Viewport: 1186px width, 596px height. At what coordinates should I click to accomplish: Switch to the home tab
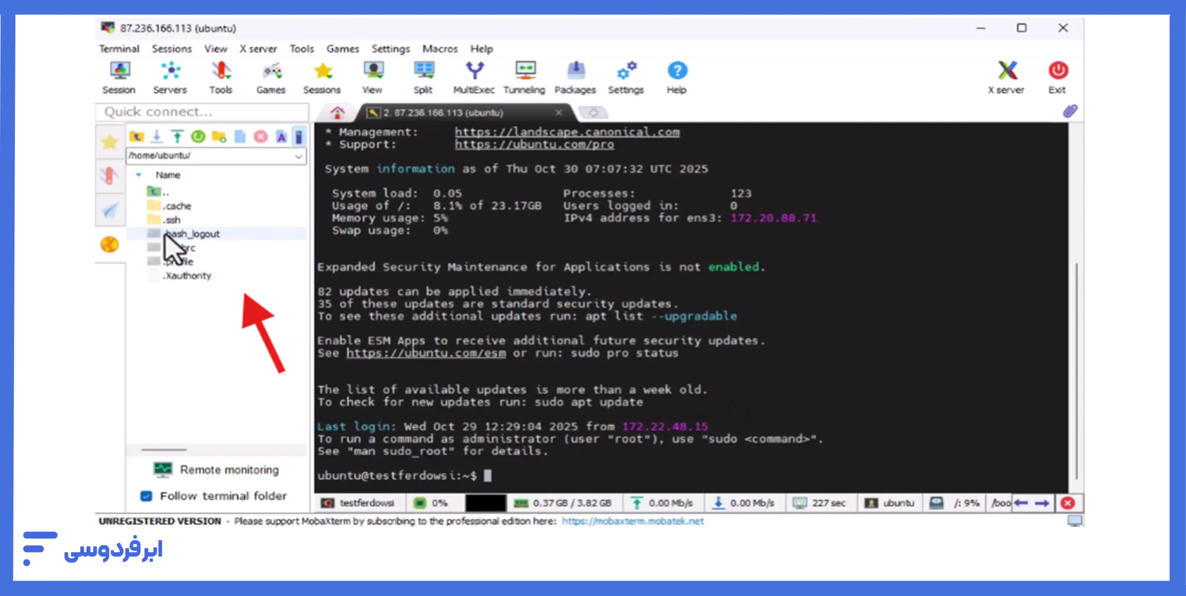[x=337, y=113]
